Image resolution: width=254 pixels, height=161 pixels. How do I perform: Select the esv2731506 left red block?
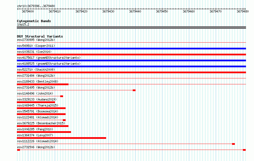(19, 150)
